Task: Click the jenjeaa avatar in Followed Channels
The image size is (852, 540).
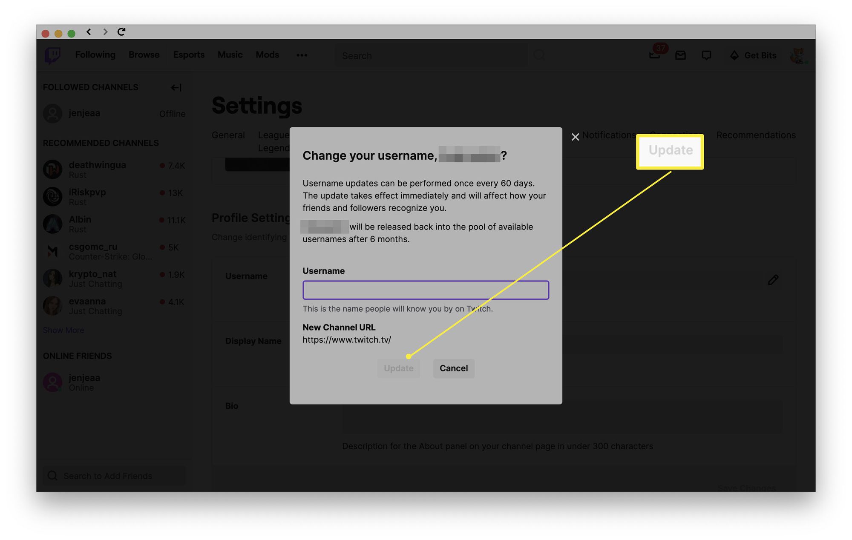Action: [x=53, y=113]
